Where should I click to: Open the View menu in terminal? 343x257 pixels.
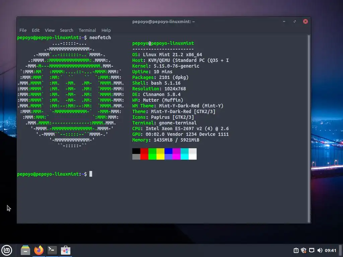click(x=50, y=30)
